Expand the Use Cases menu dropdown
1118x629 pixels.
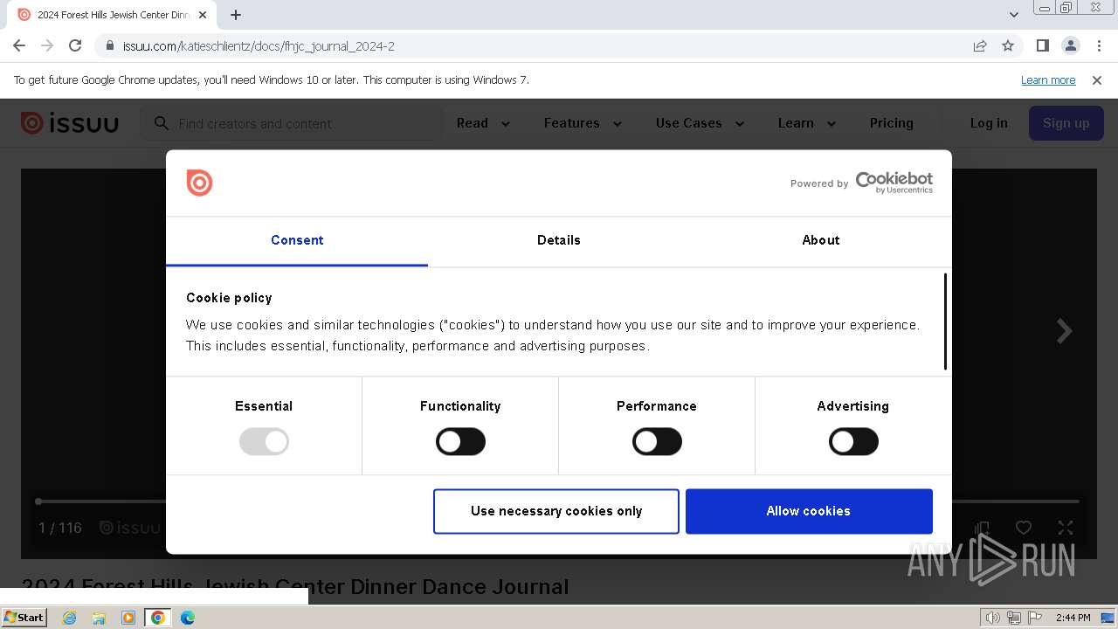click(700, 123)
